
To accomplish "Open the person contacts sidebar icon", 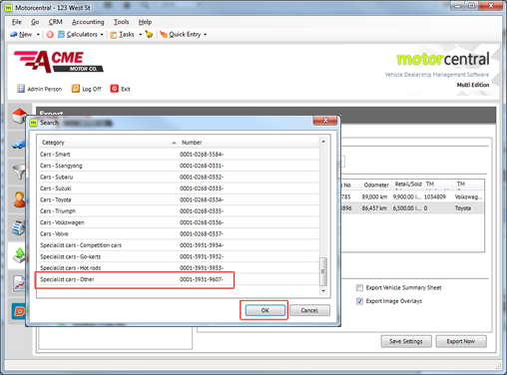I will click(x=19, y=199).
